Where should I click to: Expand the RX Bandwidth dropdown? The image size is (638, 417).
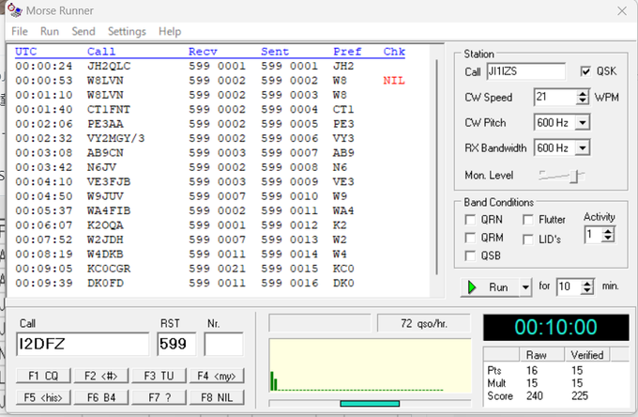[x=583, y=147]
